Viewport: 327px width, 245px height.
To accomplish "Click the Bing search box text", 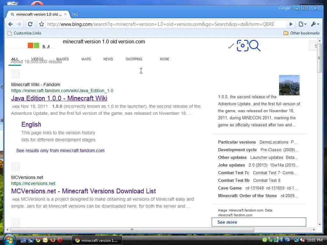I will [104, 42].
